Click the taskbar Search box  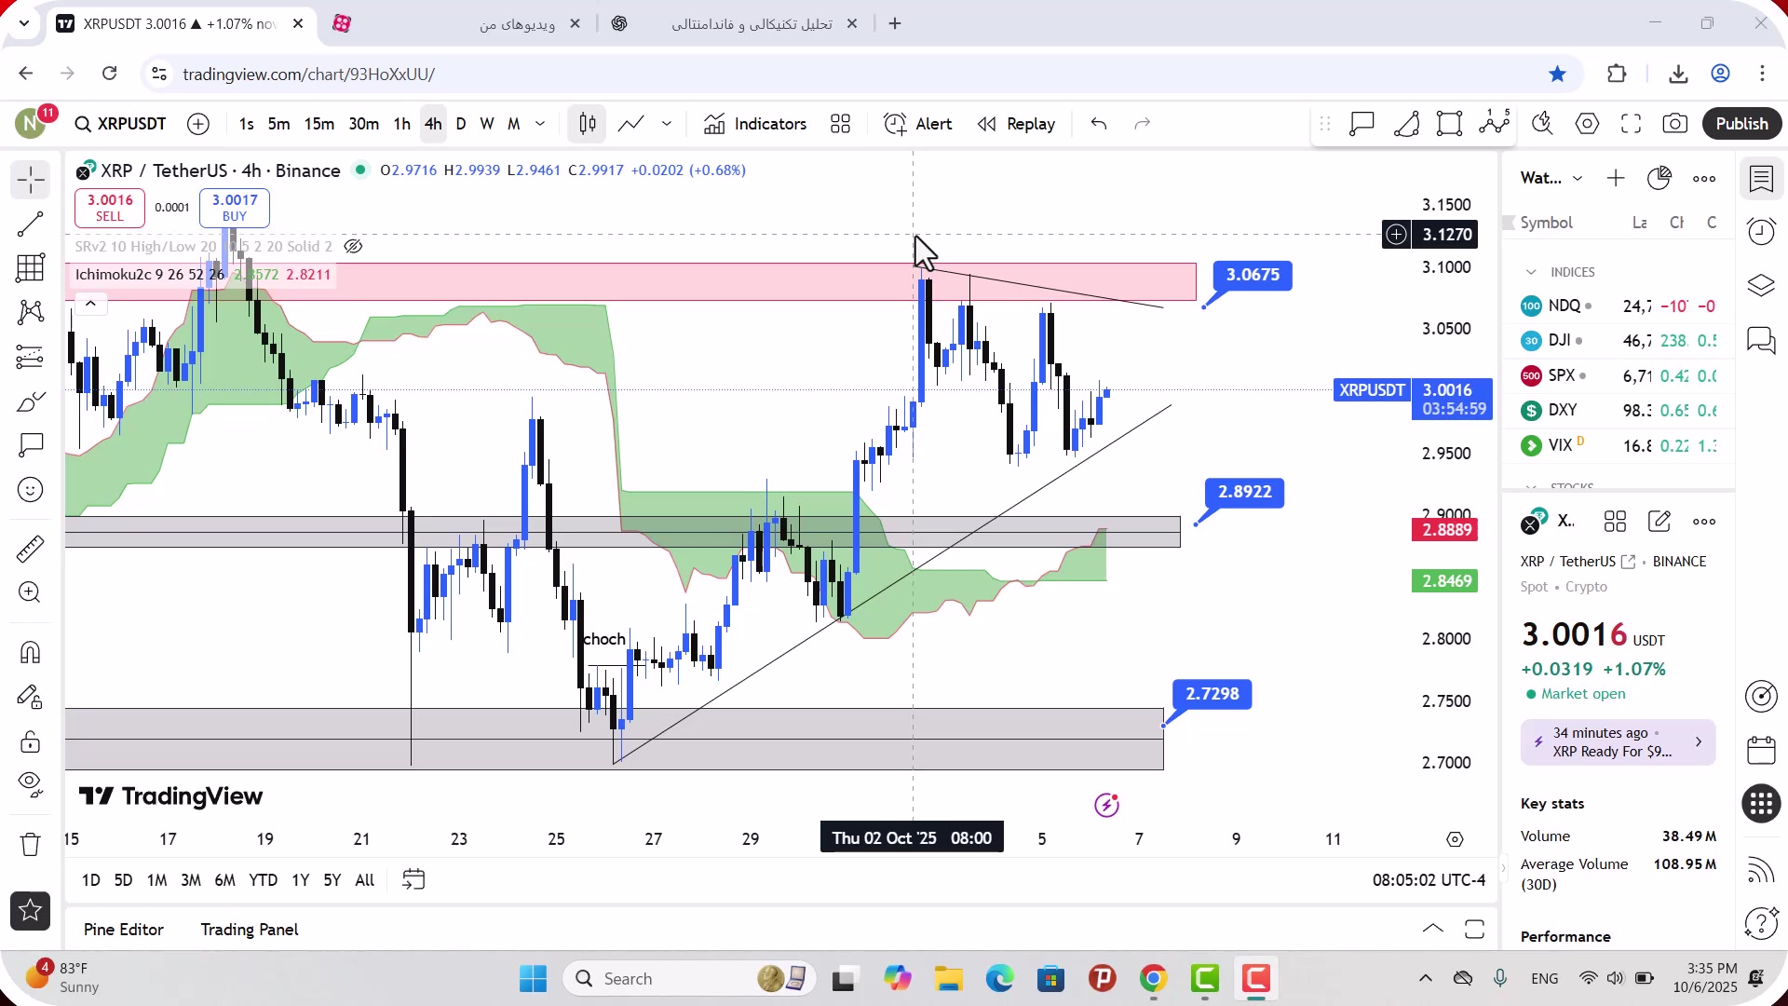[x=689, y=979]
